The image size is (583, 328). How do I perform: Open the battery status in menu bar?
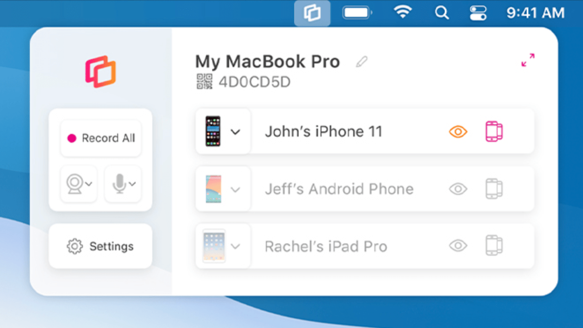(358, 13)
